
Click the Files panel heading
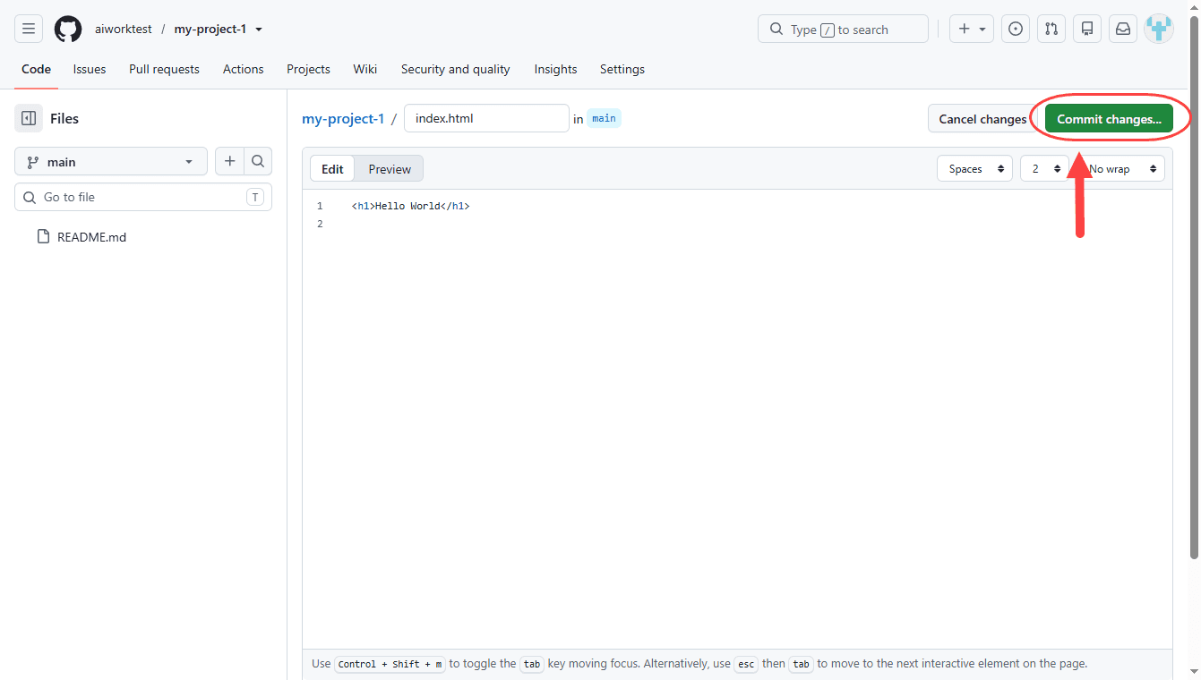click(x=64, y=118)
